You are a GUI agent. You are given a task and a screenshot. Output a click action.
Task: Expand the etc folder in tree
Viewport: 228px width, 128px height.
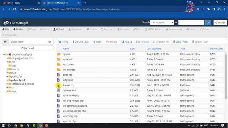pyautogui.click(x=7, y=62)
